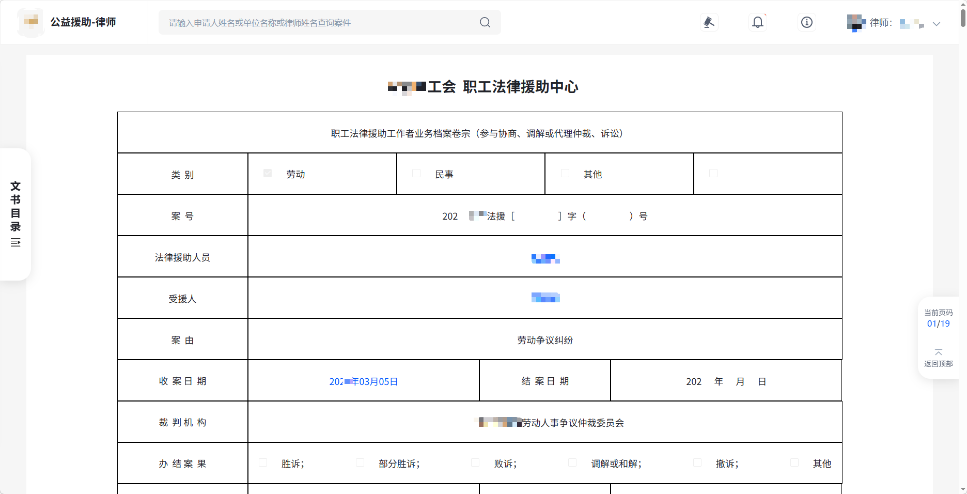Screen dimensions: 967x494
Task: Tick the 调解或和解 checkbox
Action: point(572,462)
